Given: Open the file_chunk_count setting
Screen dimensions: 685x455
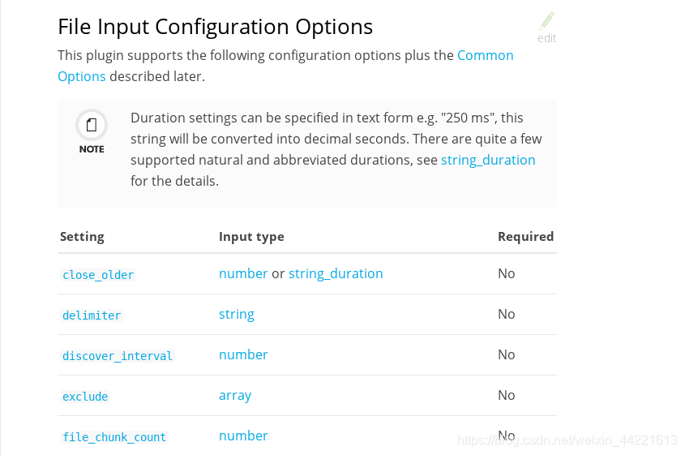Looking at the screenshot, I should [114, 437].
